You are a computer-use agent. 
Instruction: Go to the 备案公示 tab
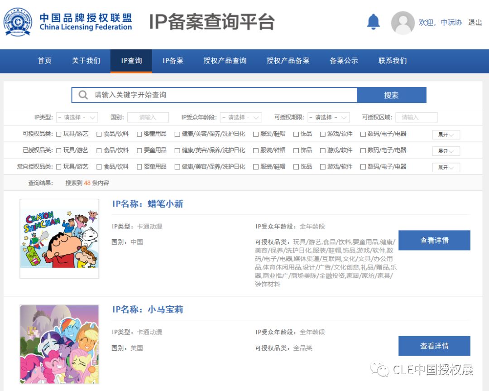(x=344, y=61)
